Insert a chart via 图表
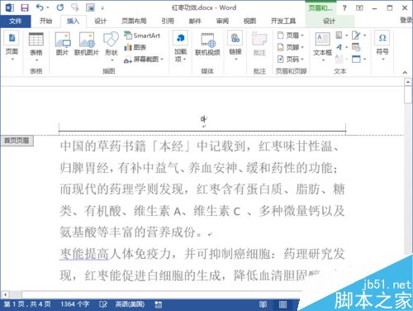 tap(135, 47)
